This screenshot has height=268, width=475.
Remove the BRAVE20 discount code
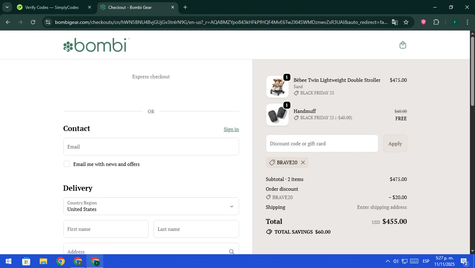(x=303, y=162)
